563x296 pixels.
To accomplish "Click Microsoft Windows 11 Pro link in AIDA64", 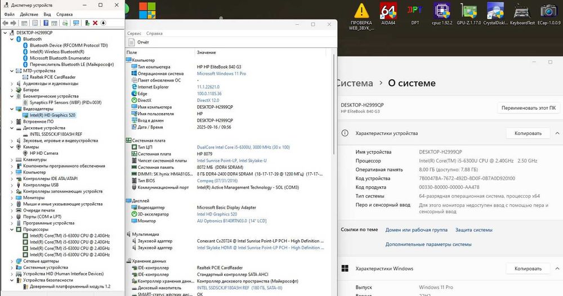I will click(221, 74).
